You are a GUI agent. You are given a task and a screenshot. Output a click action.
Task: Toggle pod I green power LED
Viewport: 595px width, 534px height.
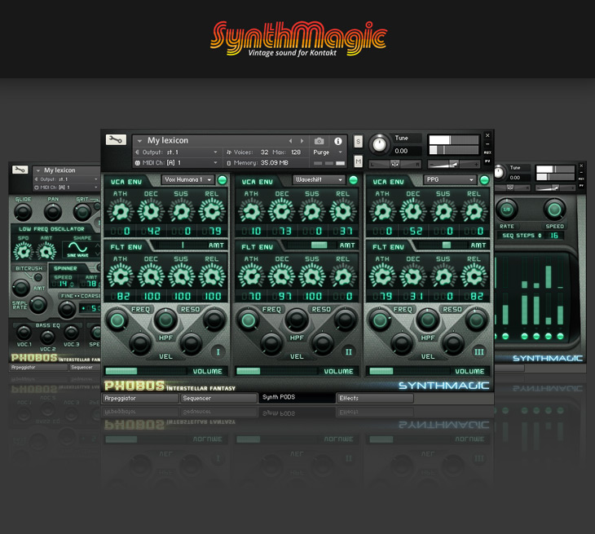tap(223, 180)
